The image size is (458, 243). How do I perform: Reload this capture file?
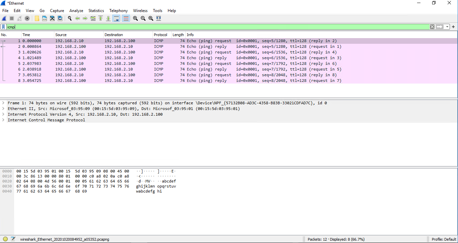60,18
